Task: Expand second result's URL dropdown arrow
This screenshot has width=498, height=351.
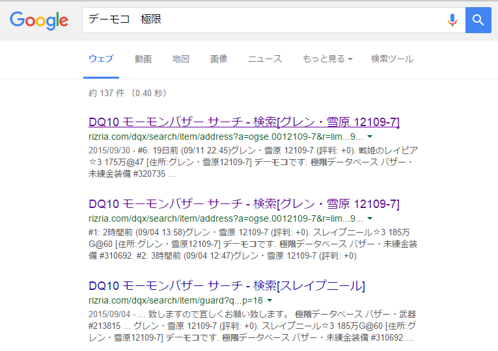Action: tap(370, 218)
